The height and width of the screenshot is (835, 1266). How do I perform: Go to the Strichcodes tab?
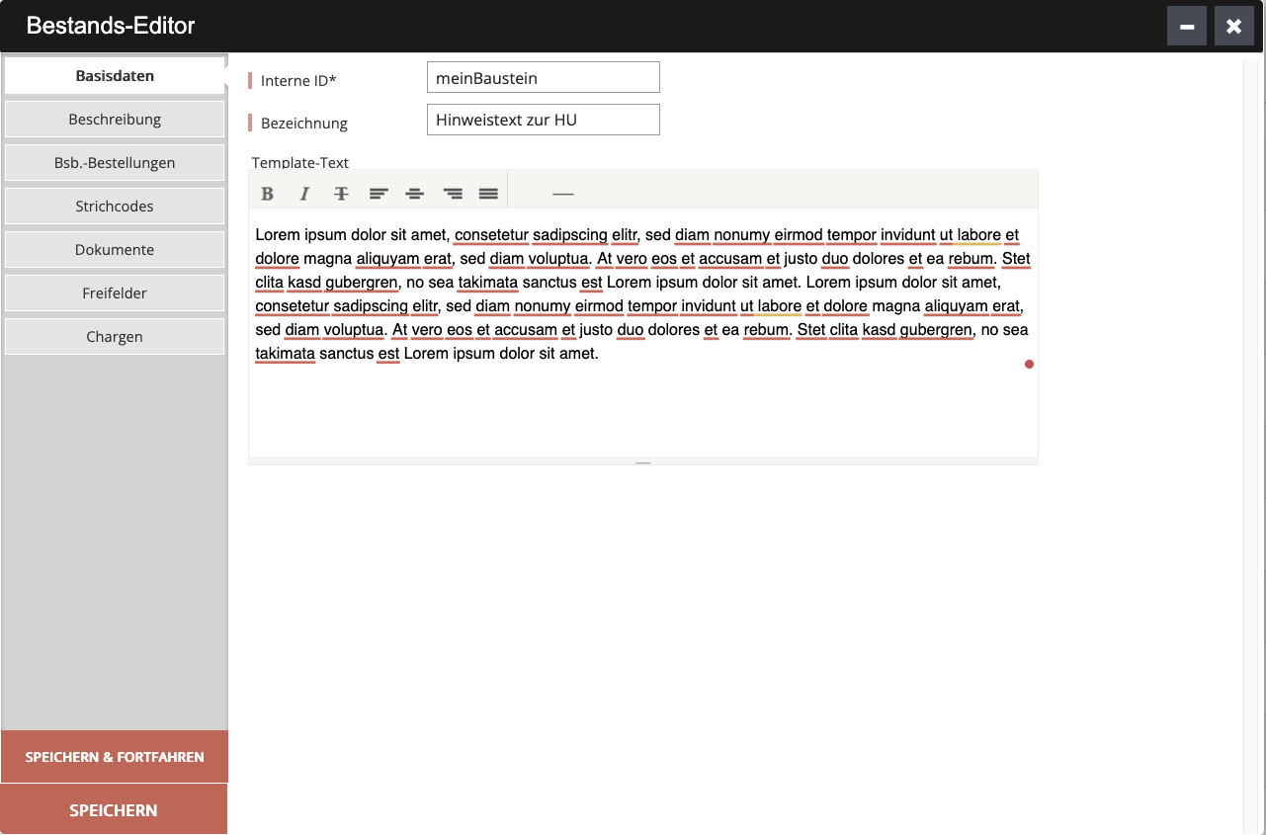(x=115, y=207)
